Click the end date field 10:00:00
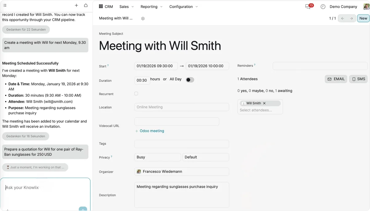370x211 pixels. [x=207, y=66]
